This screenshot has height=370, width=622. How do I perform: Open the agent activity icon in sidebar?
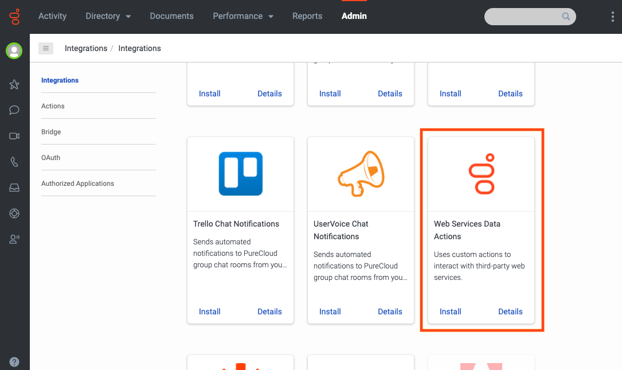tap(14, 239)
